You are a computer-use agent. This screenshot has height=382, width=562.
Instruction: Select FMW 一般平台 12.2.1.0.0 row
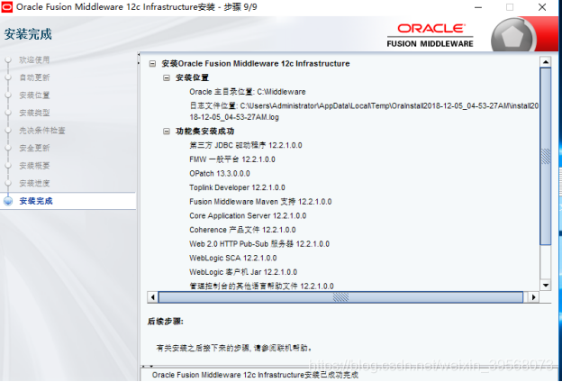click(232, 159)
